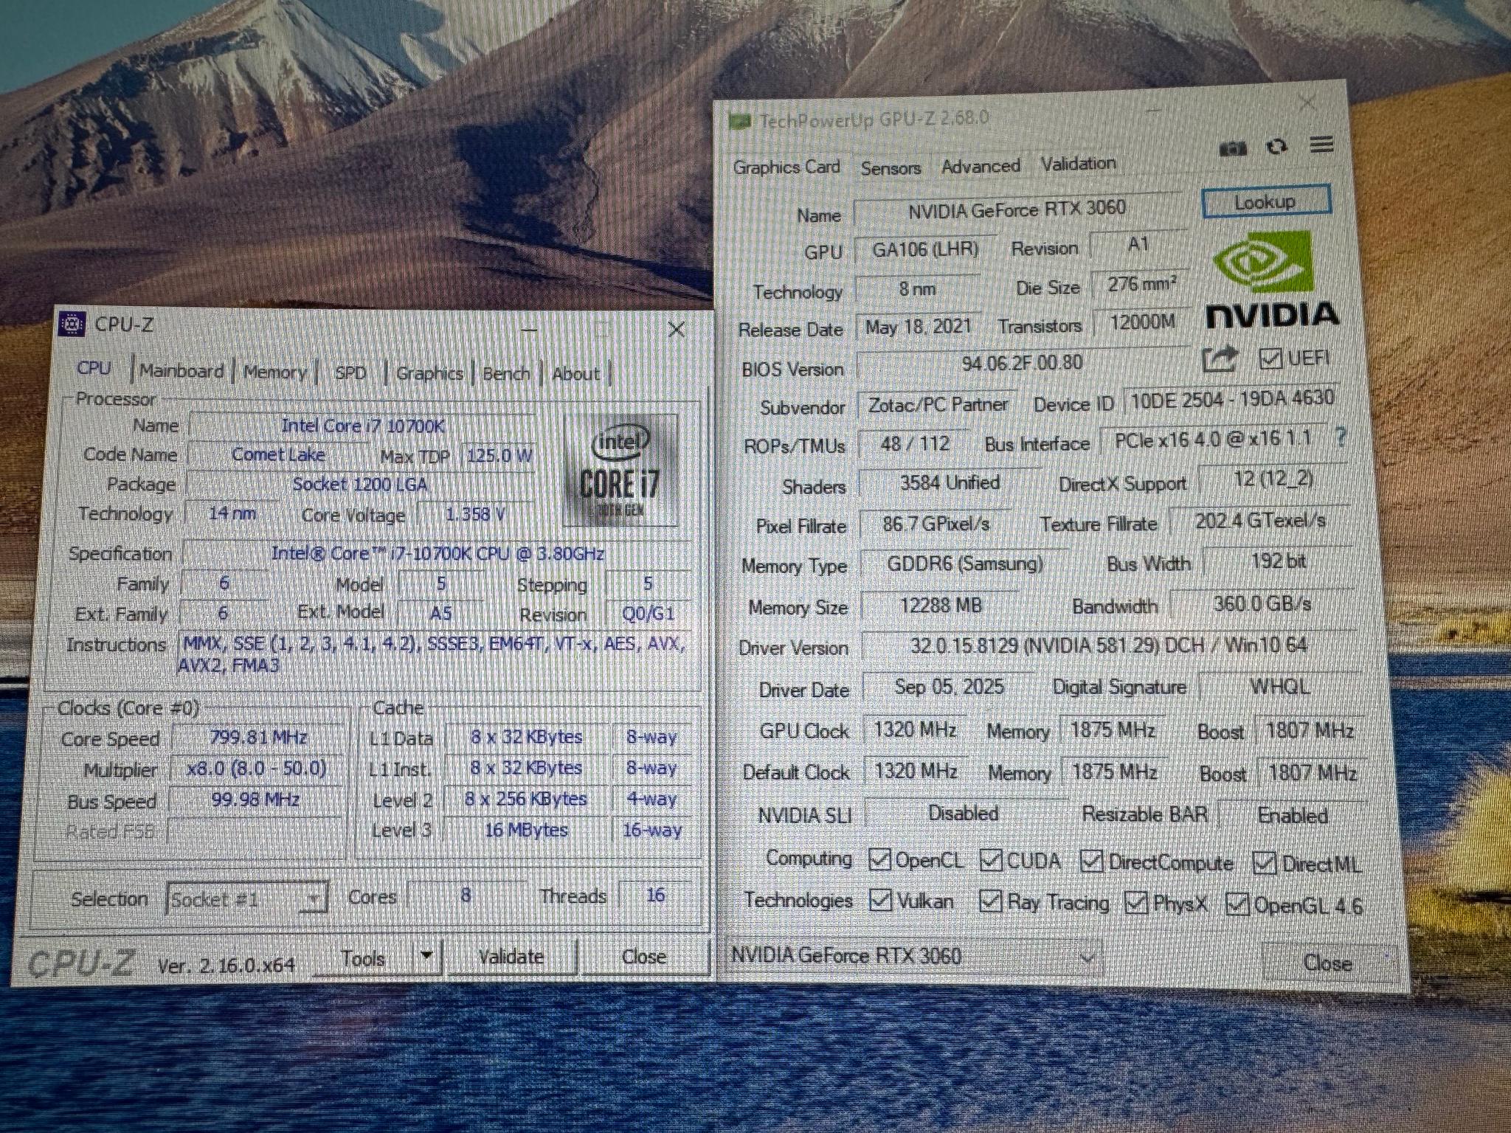Click the Validate button in CPU-Z
1511x1133 pixels.
pos(511,957)
